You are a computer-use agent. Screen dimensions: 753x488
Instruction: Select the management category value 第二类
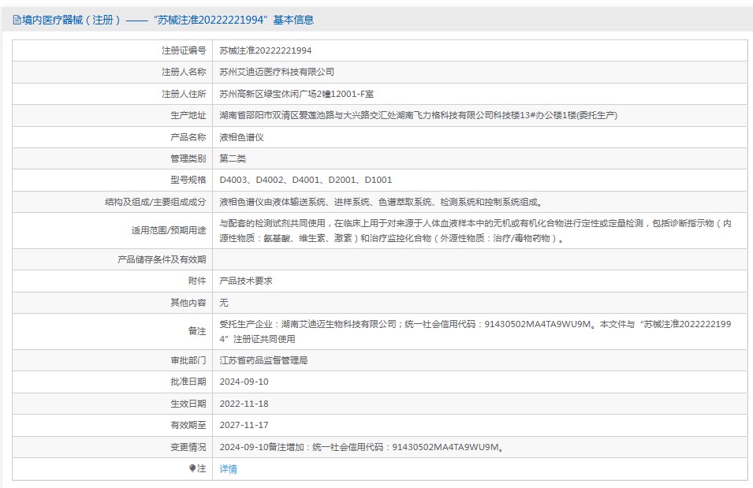pos(232,158)
